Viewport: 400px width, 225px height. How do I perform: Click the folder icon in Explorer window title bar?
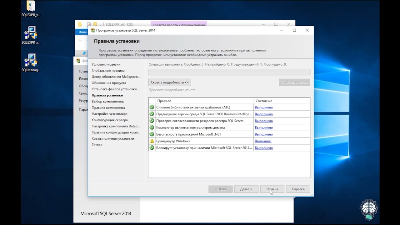[x=80, y=24]
